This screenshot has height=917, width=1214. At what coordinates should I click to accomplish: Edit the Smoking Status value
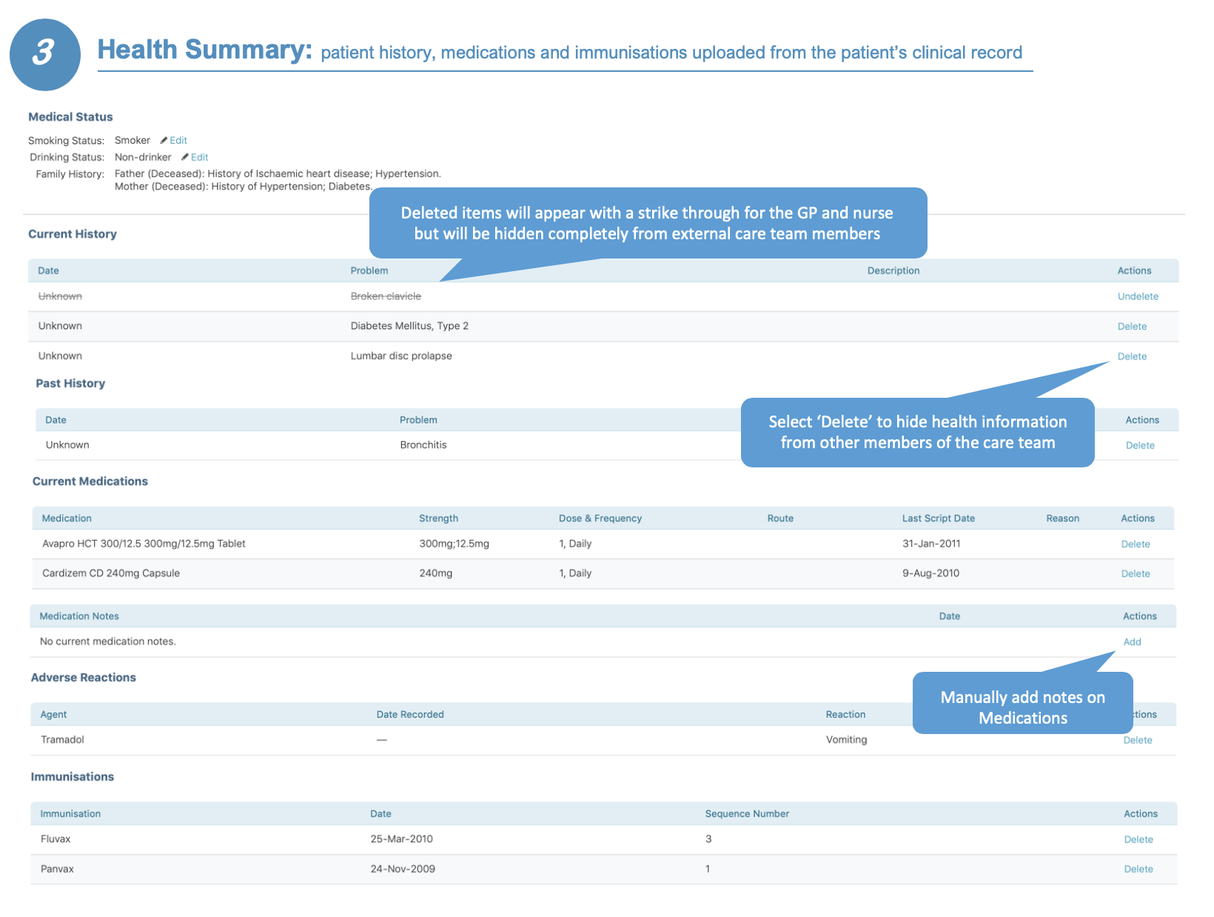pos(178,140)
